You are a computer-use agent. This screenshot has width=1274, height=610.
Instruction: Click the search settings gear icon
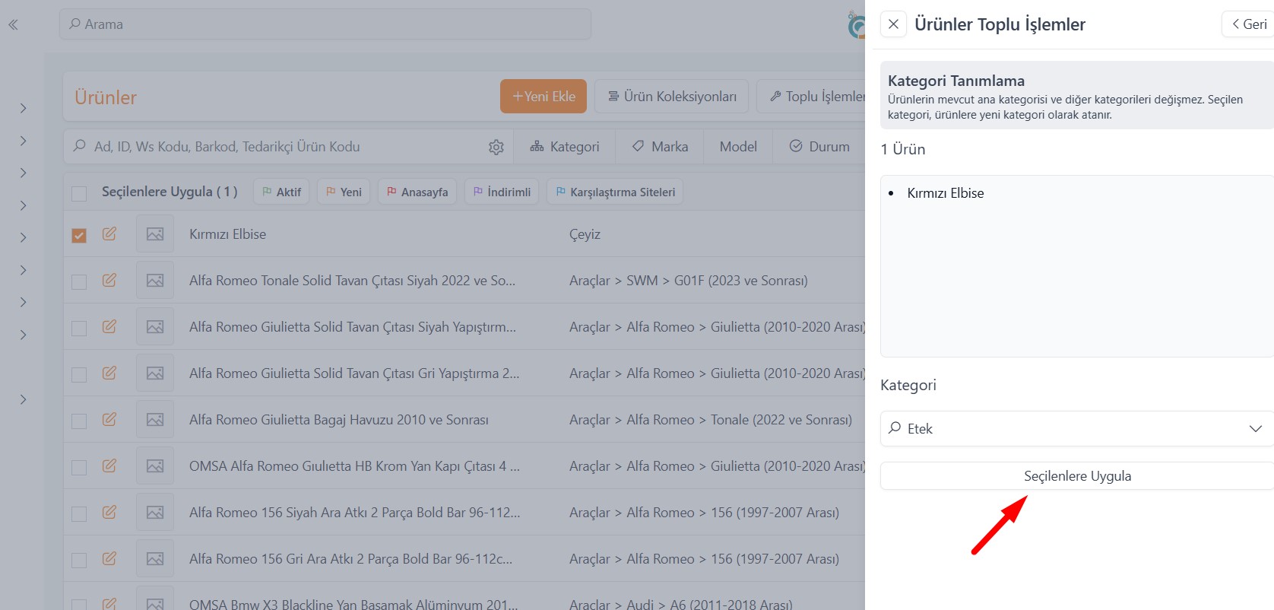pyautogui.click(x=496, y=147)
